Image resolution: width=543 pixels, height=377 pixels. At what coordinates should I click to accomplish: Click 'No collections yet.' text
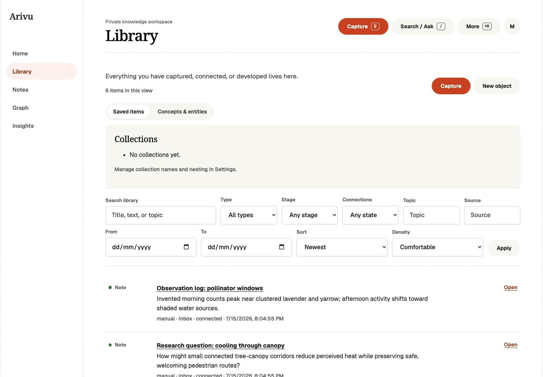click(x=155, y=155)
